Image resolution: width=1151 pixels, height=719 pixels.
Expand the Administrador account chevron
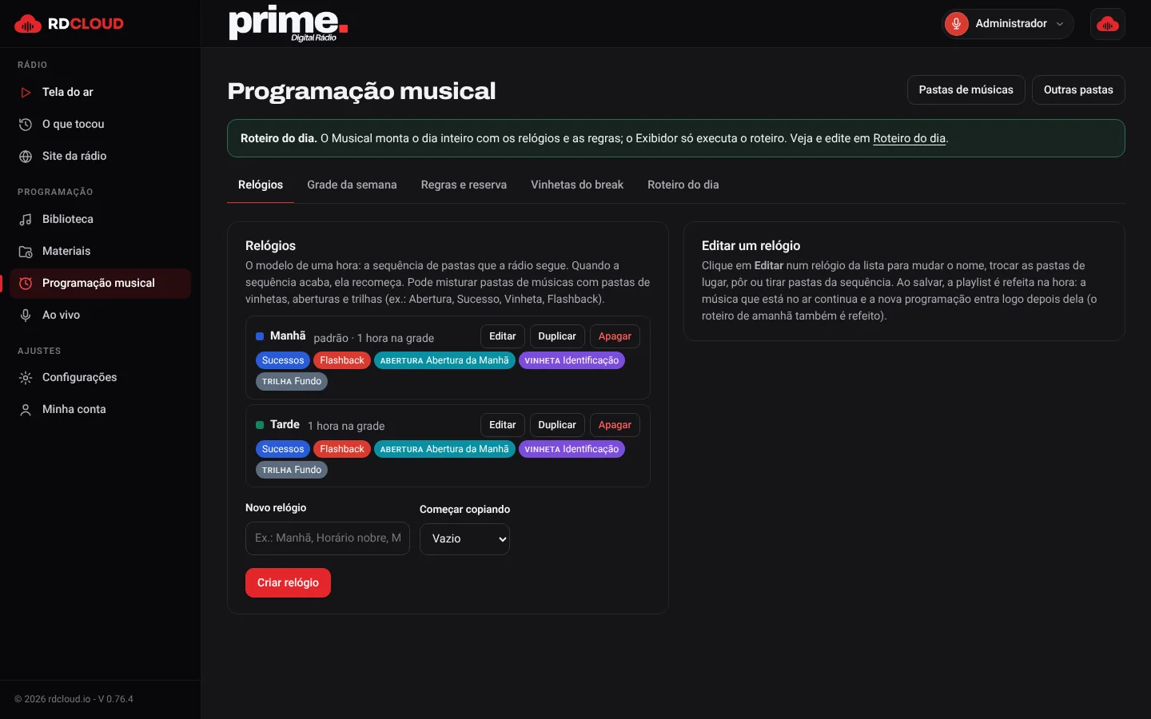pyautogui.click(x=1061, y=24)
